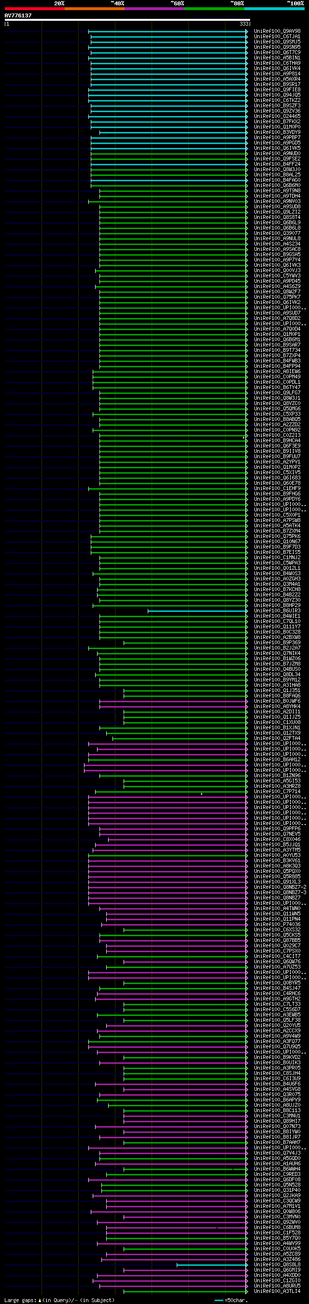This screenshot has height=1304, width=309.
Task: Choose hit UniRef100_Q94JQ5
Action: click(277, 95)
